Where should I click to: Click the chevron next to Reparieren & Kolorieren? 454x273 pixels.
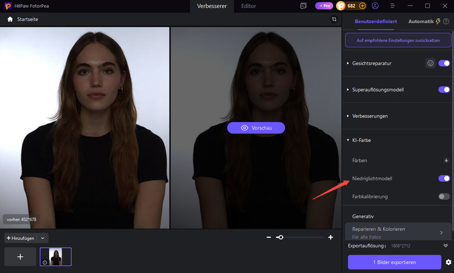441,232
